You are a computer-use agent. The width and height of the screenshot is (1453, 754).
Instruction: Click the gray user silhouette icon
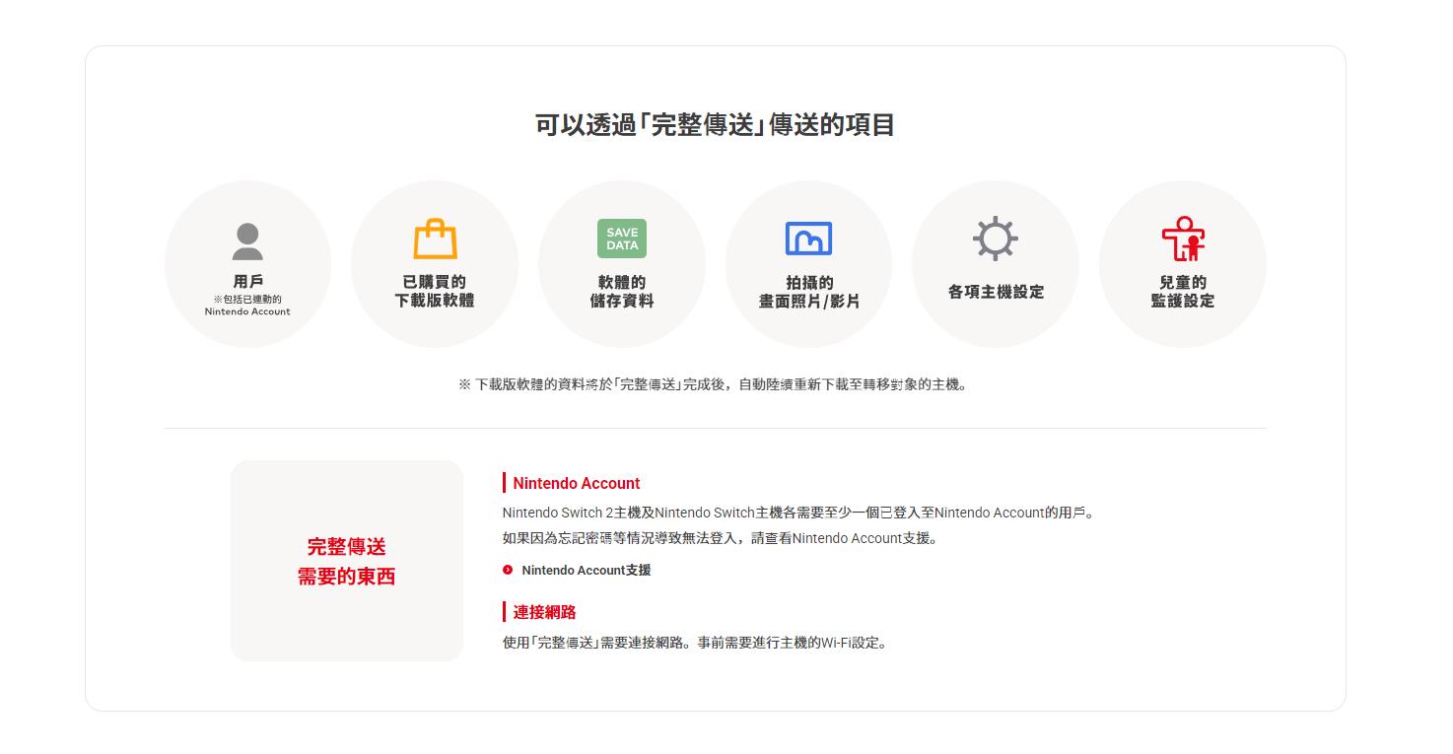[247, 241]
